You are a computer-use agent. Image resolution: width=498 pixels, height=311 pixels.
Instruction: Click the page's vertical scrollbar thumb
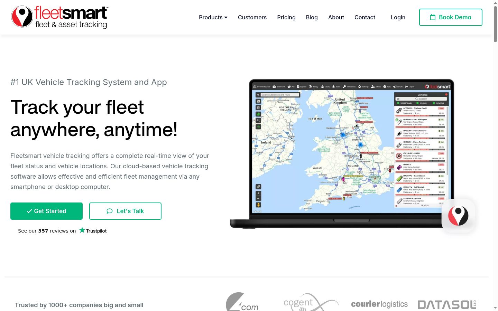click(495, 24)
